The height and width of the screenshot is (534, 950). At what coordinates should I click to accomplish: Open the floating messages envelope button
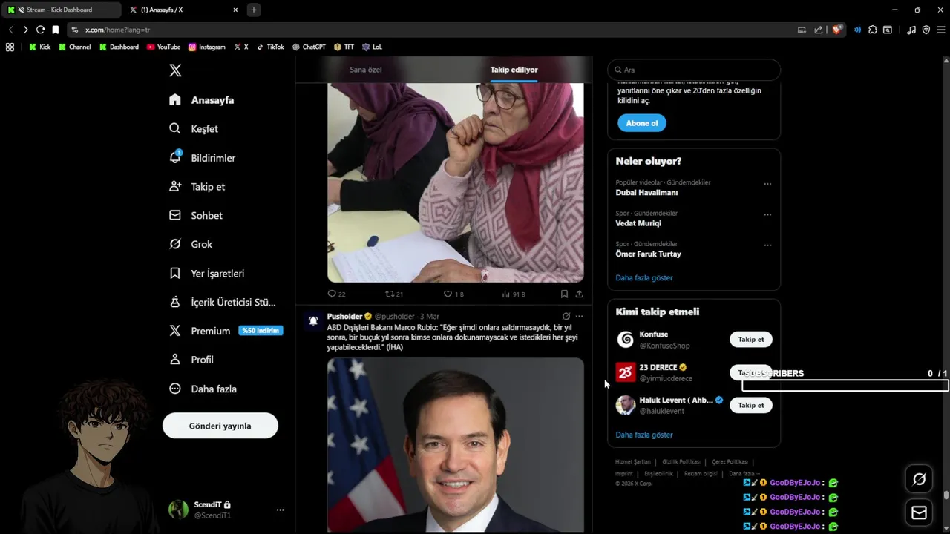[x=919, y=512]
